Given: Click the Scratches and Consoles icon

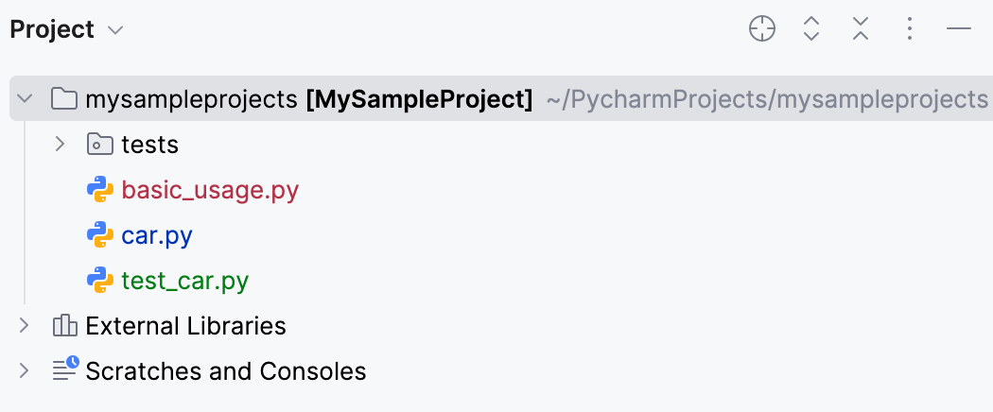Looking at the screenshot, I should click(65, 370).
